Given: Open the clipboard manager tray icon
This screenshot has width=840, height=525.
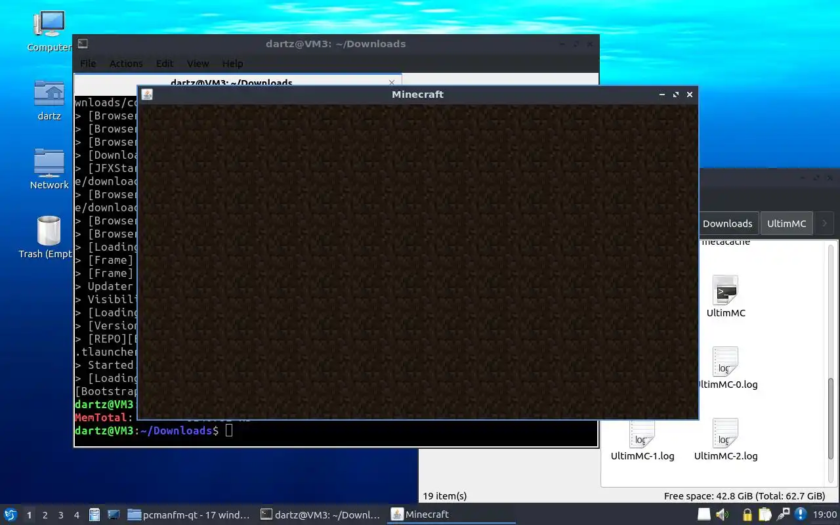Looking at the screenshot, I should (765, 514).
